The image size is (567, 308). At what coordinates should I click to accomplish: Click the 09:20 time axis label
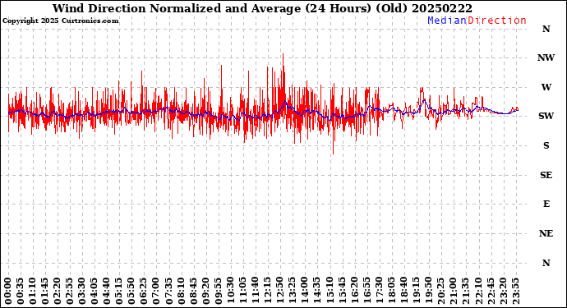(x=205, y=291)
